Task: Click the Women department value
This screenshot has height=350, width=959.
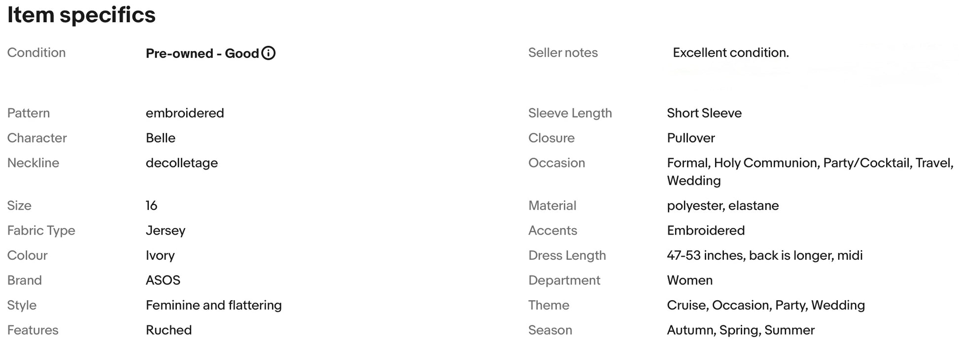Action: point(690,280)
